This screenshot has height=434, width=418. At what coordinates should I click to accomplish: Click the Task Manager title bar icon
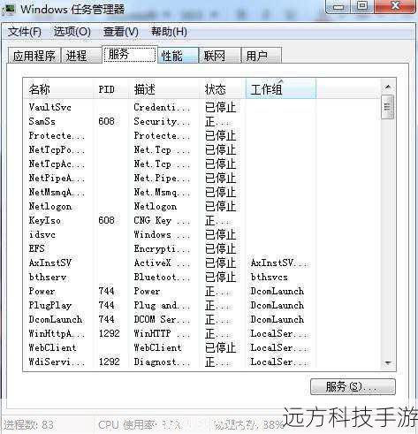[x=8, y=9]
